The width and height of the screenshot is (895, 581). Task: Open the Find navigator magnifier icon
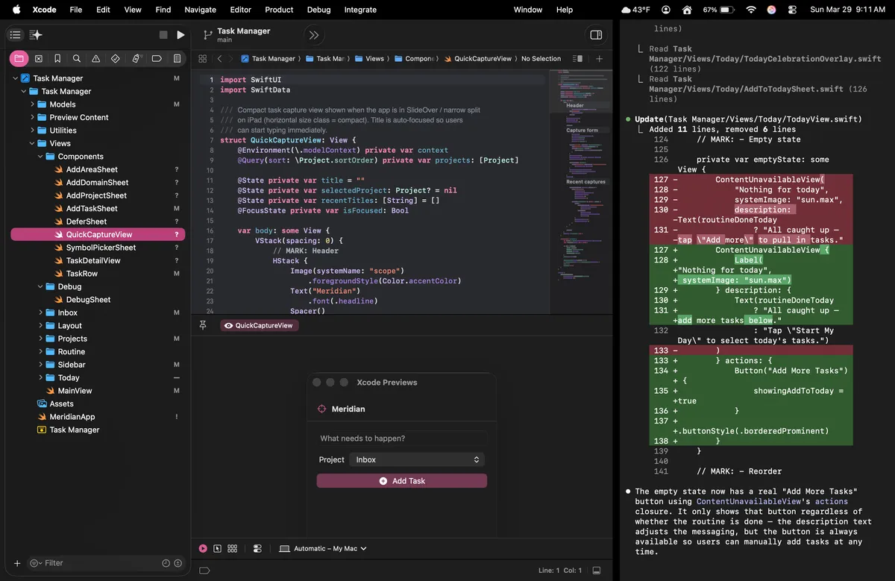coord(77,59)
